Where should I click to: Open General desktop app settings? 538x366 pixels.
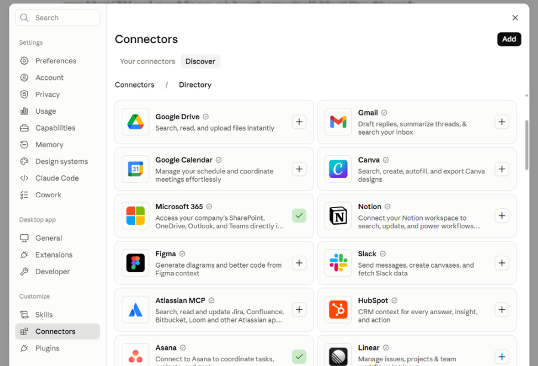(57, 238)
